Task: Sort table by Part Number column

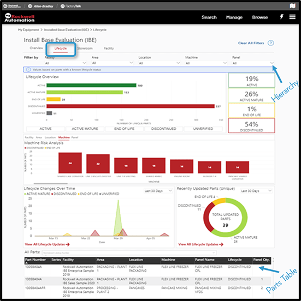Action: click(x=36, y=260)
